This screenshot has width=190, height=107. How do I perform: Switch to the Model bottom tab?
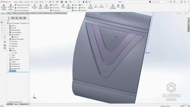pyautogui.click(x=16, y=104)
